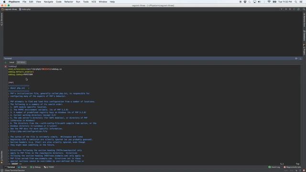Open the MagicentoScripts panel
306x172 pixels.
pos(292,167)
